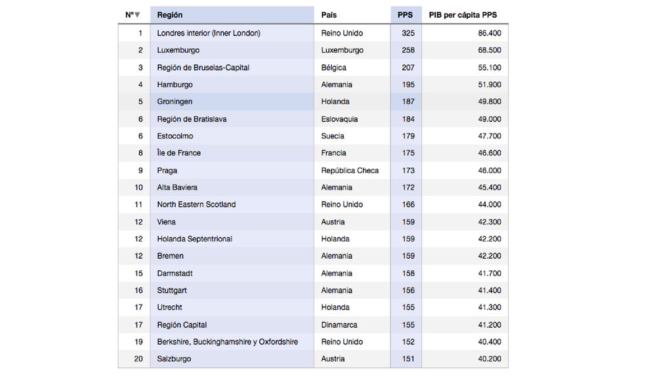Viewport: 672px width, 378px height.
Task: Click the PIB per cápita PPS header
Action: tap(465, 15)
